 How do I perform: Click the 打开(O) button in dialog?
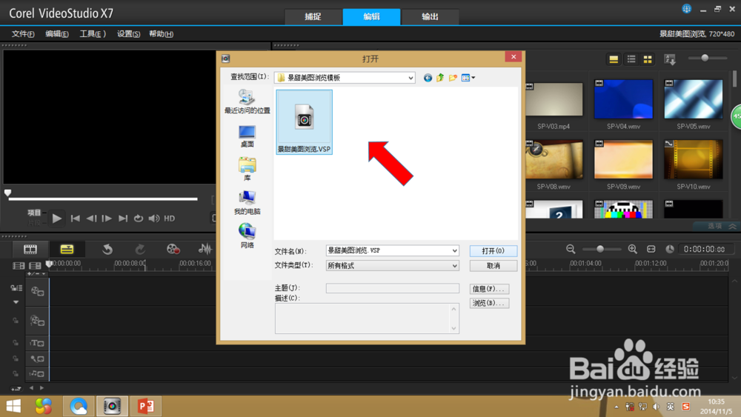[x=493, y=251]
